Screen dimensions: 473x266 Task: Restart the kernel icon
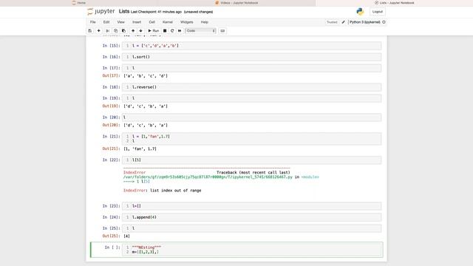click(172, 31)
